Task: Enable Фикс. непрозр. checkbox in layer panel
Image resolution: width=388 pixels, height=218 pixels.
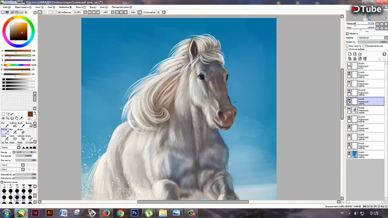Action: (x=347, y=46)
